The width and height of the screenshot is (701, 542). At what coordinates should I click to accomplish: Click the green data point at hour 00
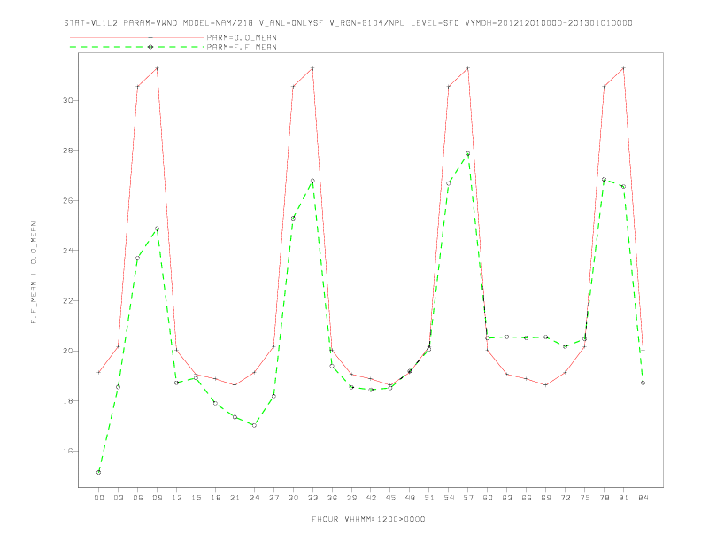(x=99, y=472)
